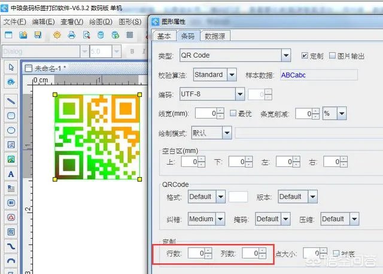The image size is (383, 274).
Task: Open the font name Dialog dropdown
Action: (x=84, y=51)
